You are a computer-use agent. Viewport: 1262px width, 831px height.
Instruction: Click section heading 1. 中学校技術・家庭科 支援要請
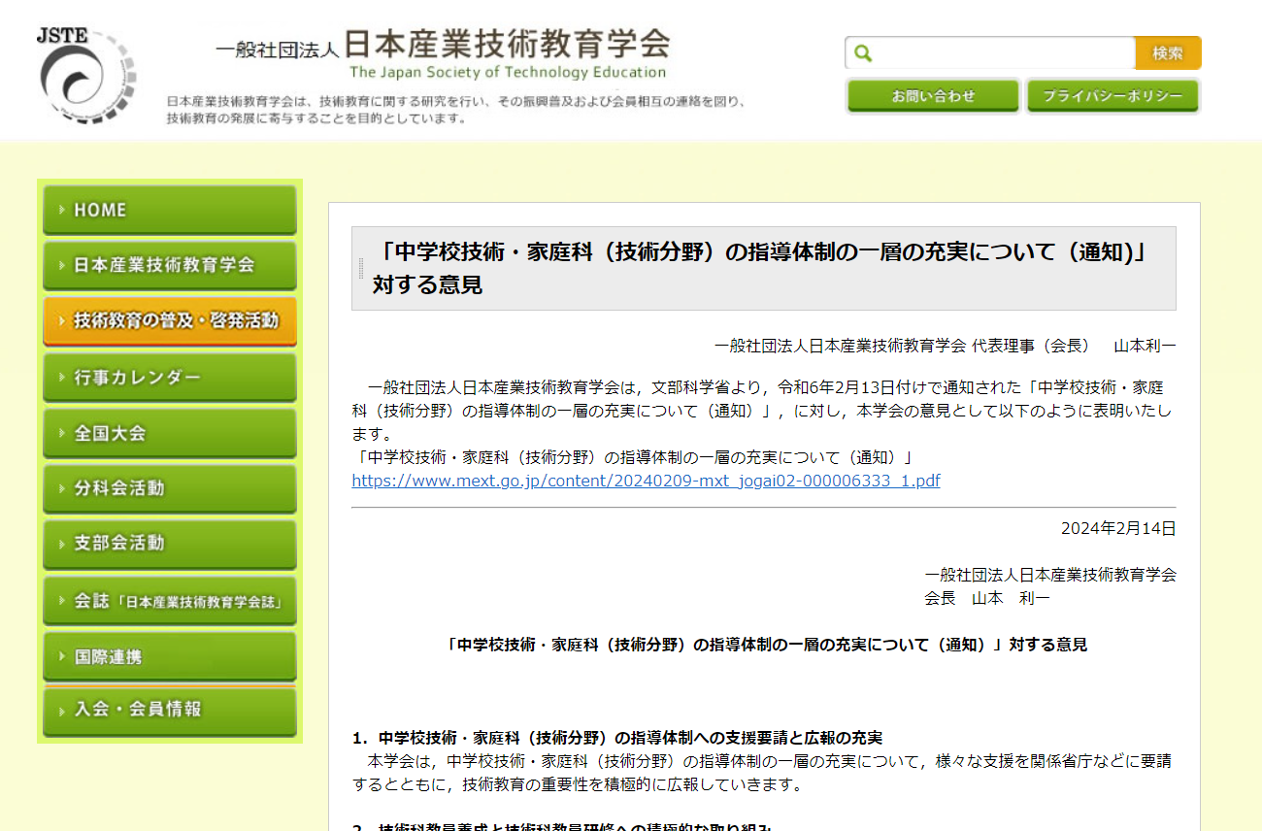(x=616, y=738)
